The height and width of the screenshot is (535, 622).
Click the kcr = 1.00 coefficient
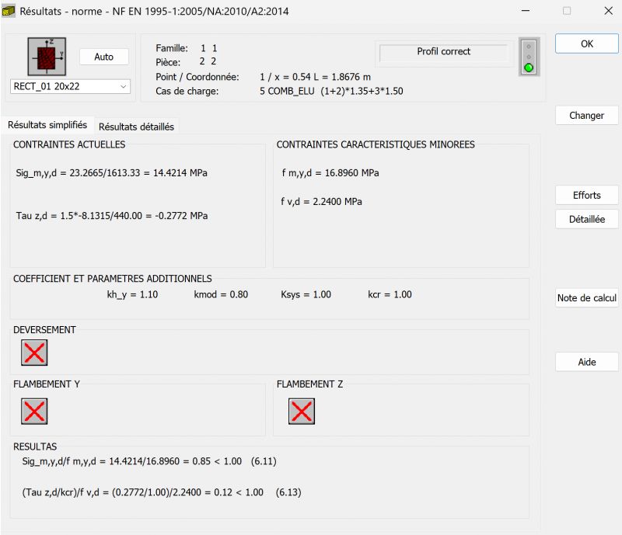(390, 294)
